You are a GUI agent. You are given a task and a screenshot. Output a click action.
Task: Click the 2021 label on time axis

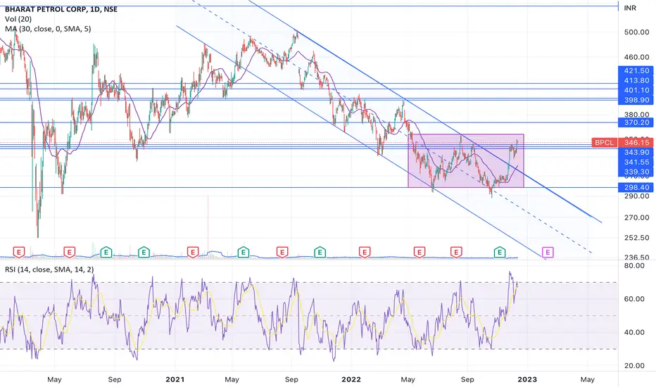tap(175, 379)
